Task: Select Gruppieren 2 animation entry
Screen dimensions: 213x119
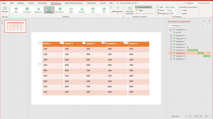Action: (180, 36)
